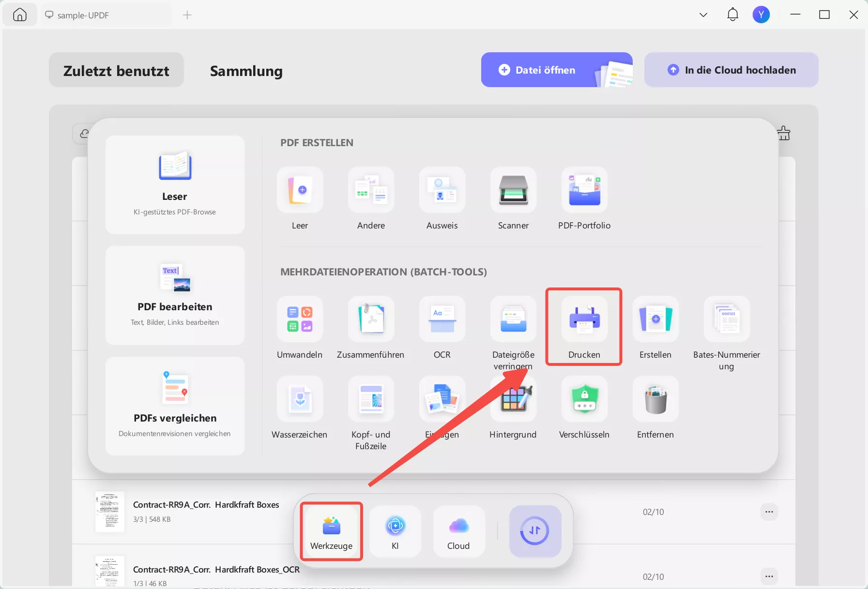Open the Wasserzeichen watermark tool
The image size is (868, 589).
pos(300,399)
